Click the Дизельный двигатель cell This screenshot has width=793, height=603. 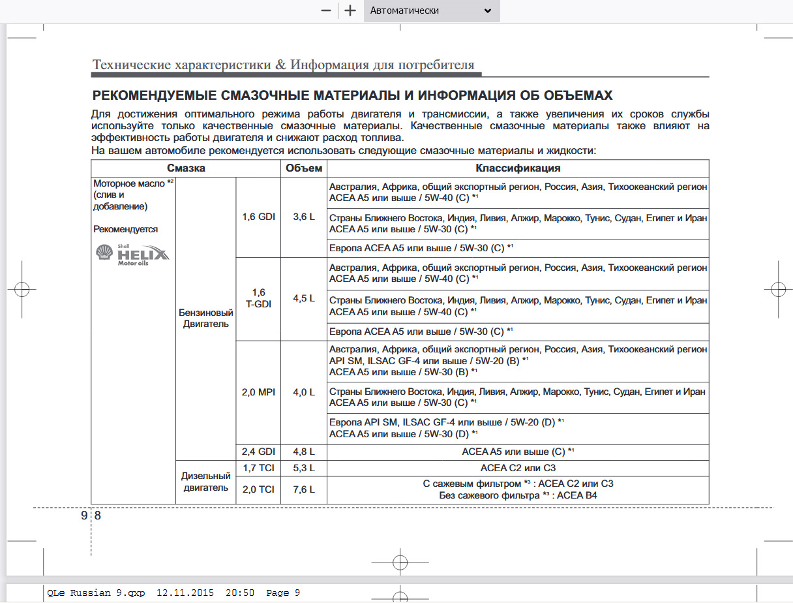coord(205,482)
